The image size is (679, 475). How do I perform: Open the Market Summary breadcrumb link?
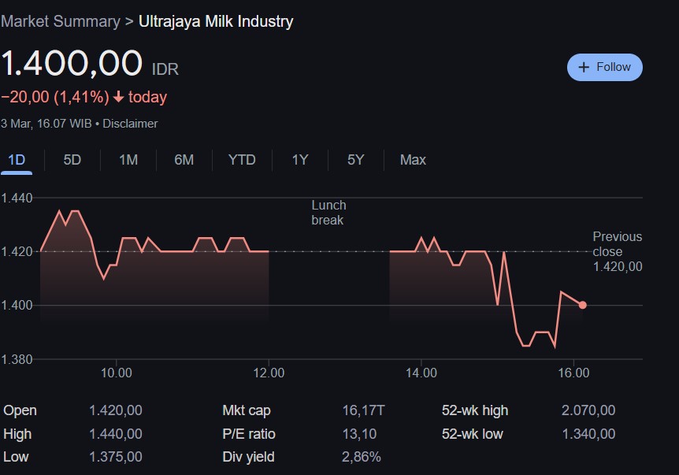[x=60, y=22]
